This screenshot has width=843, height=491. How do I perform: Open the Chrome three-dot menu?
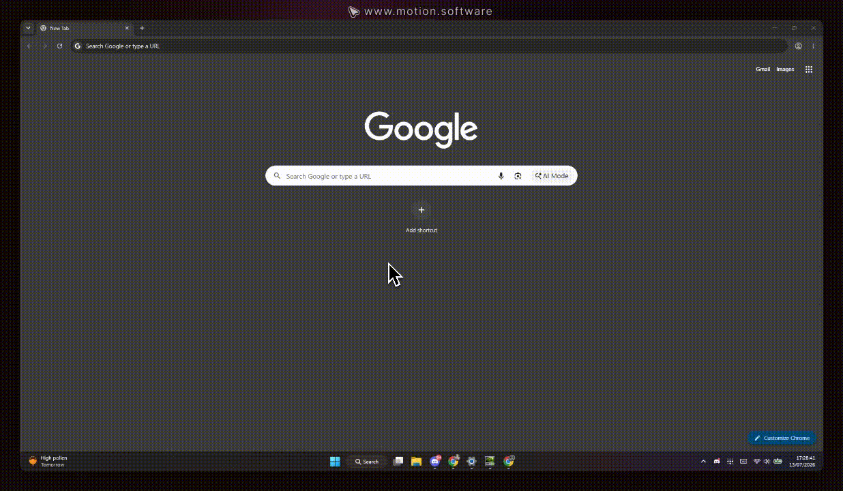(813, 46)
